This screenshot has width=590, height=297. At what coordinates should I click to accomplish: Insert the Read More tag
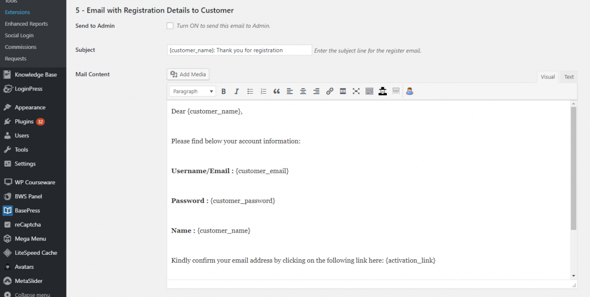click(x=343, y=91)
